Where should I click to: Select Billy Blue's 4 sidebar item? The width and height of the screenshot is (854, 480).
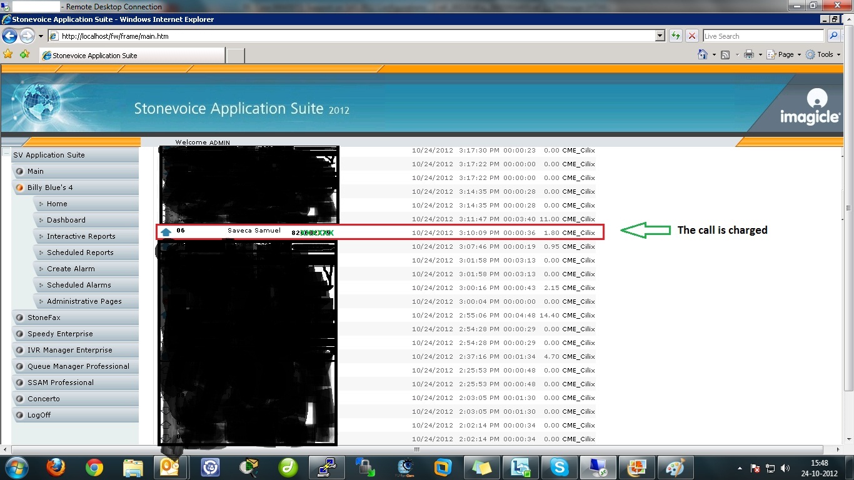point(75,187)
